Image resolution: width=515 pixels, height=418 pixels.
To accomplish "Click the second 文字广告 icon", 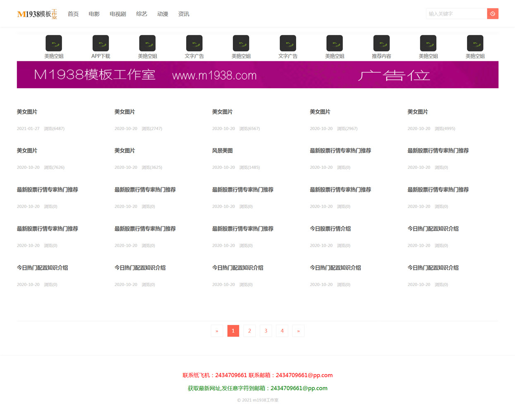I will (x=288, y=43).
